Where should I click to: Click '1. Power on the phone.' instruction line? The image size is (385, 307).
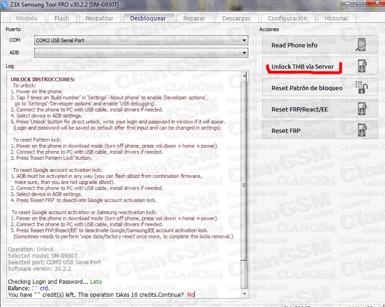tap(37, 91)
